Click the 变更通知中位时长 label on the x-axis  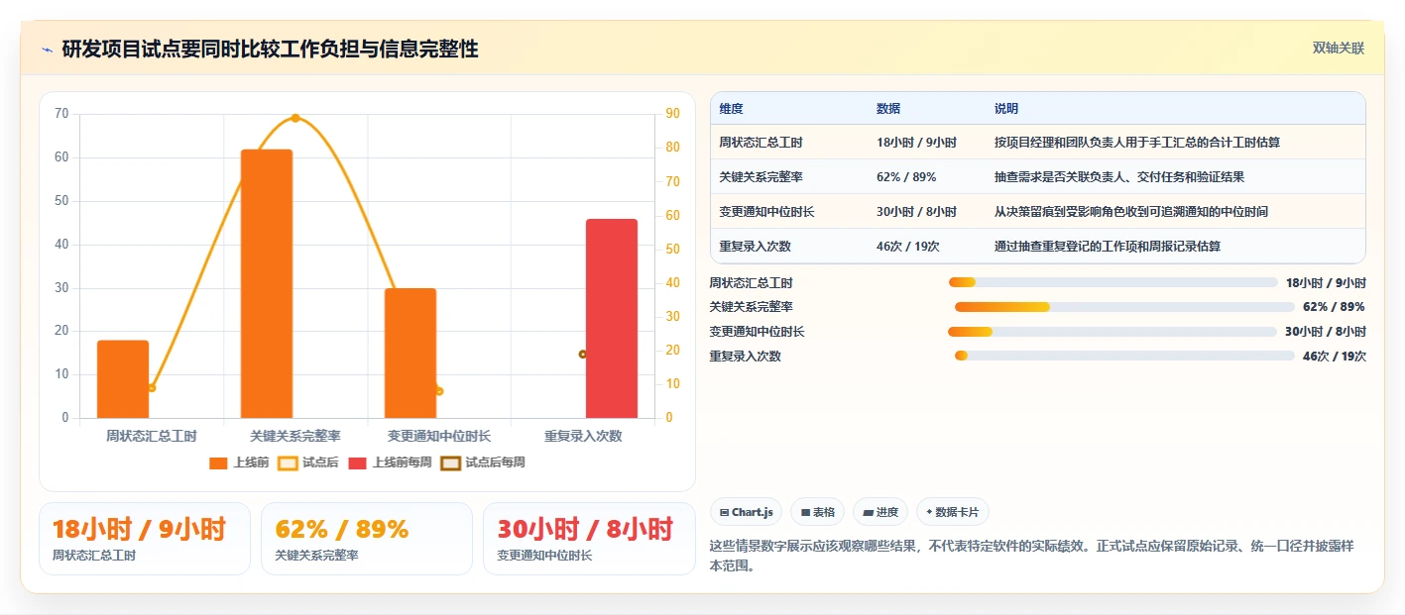pyautogui.click(x=439, y=436)
